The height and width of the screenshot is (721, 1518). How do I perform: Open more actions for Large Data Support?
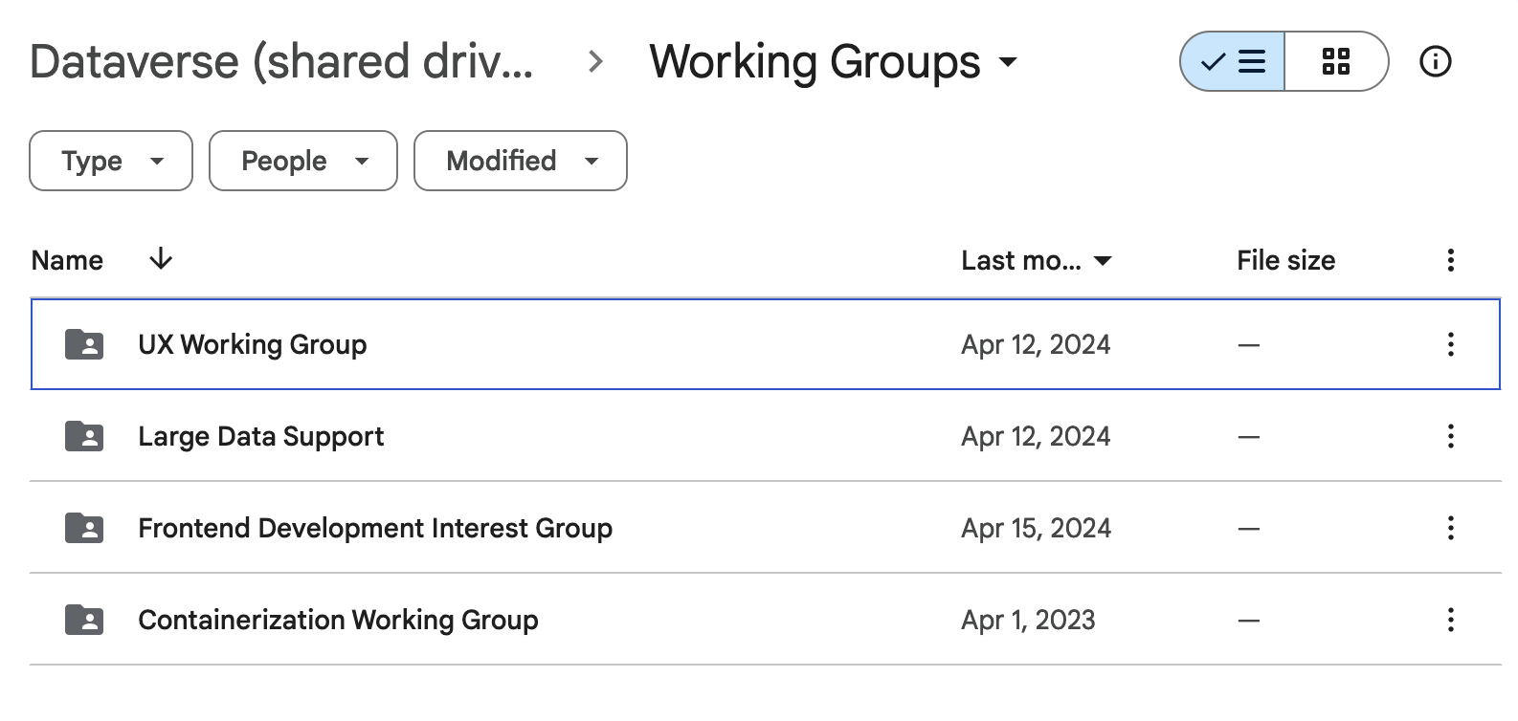click(1451, 436)
